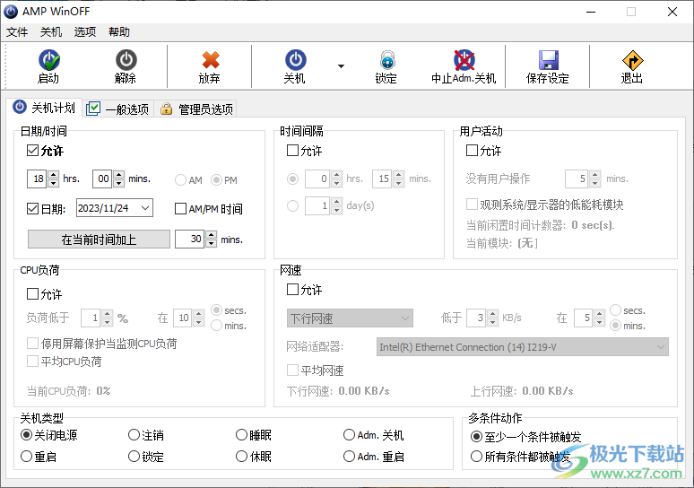Click the 保存设定 floppy disk icon

pyautogui.click(x=549, y=60)
